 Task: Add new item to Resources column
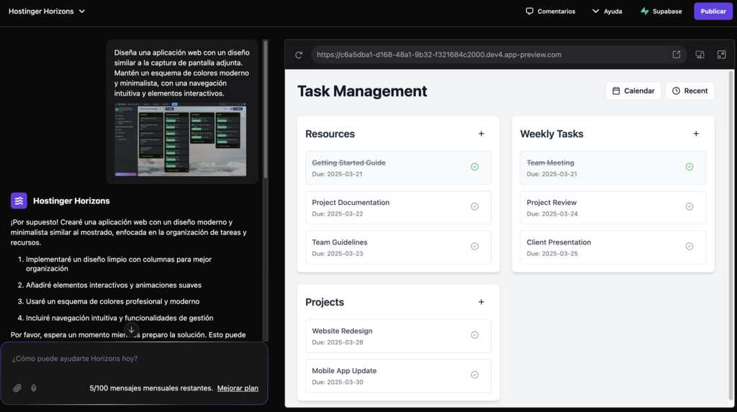click(481, 134)
